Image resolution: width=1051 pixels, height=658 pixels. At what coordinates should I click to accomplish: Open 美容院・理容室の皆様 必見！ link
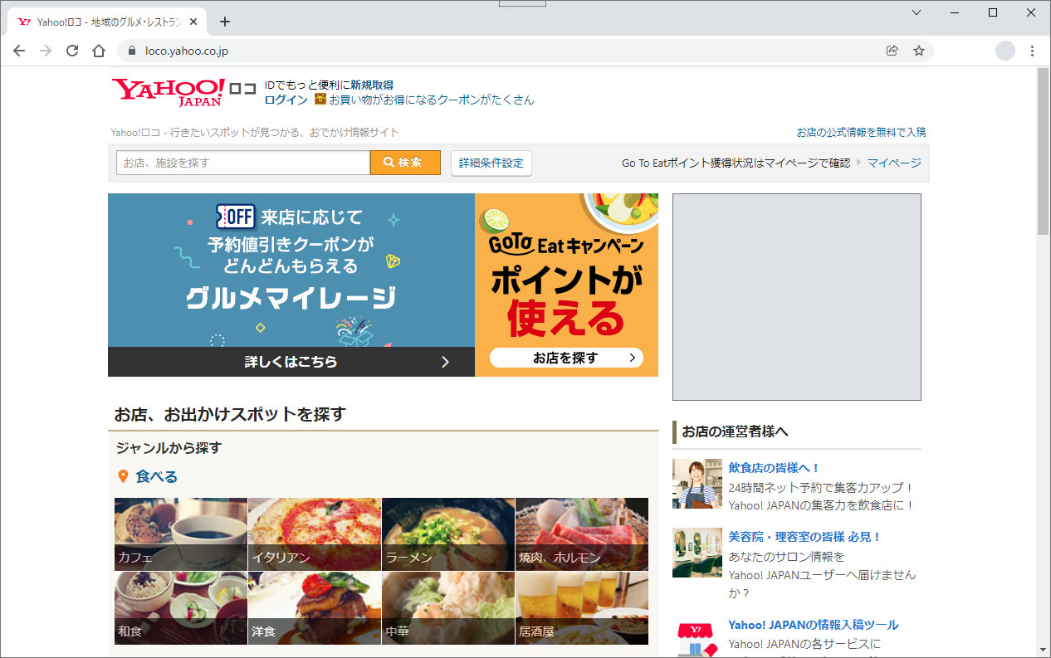(x=804, y=537)
